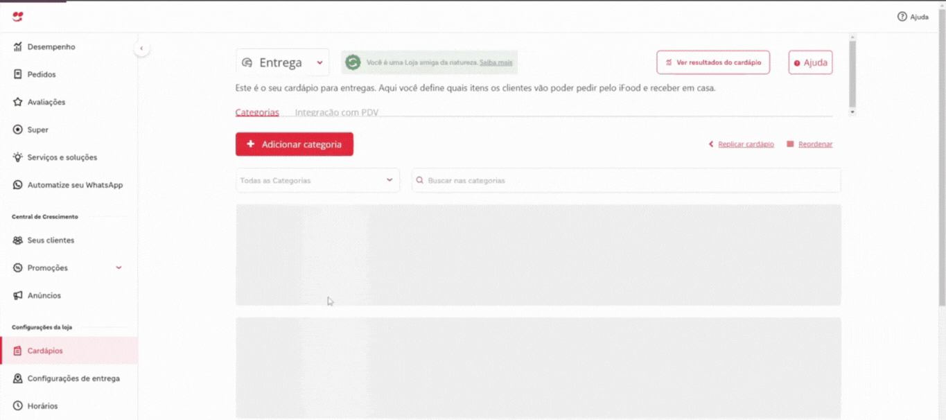Open Automatize seu WhatsApp
The image size is (946, 420).
tap(74, 185)
